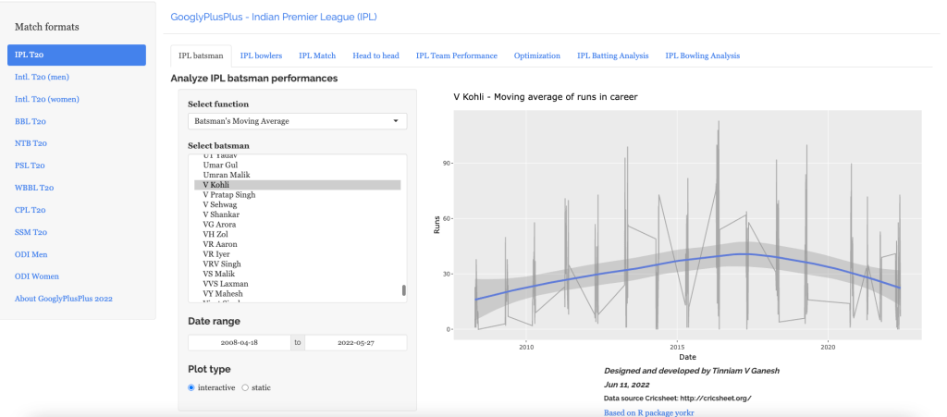Click the batsman list scrollbar thumb
This screenshot has width=947, height=417.
click(403, 290)
